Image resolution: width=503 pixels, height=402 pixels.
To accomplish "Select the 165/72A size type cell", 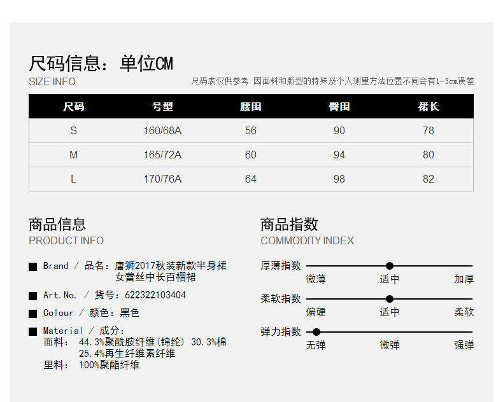I will (x=162, y=155).
